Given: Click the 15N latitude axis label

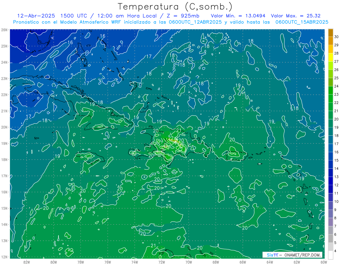Looking at the screenshot, I should pos(4,208).
